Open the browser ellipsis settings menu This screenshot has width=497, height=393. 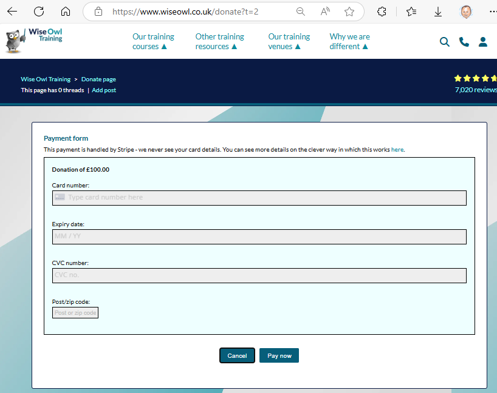(x=493, y=11)
